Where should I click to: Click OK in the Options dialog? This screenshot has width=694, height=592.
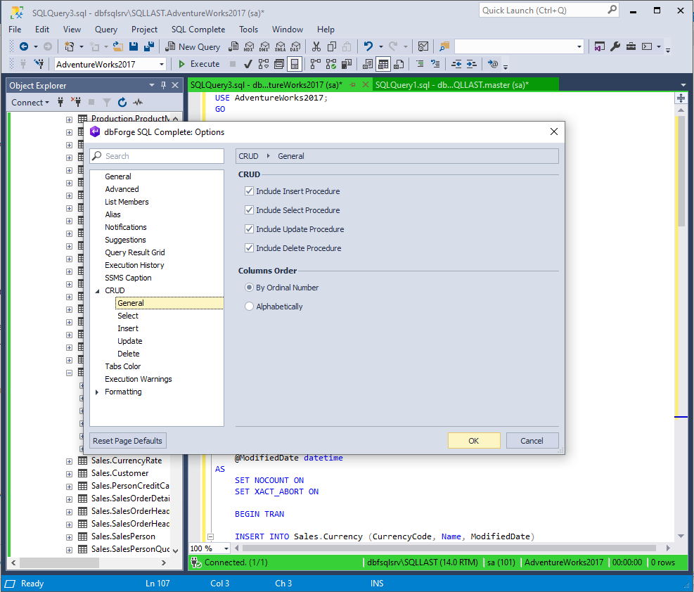474,441
